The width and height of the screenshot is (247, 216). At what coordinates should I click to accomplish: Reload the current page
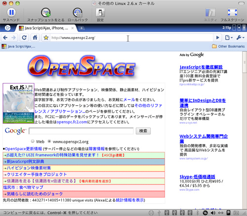24,38
